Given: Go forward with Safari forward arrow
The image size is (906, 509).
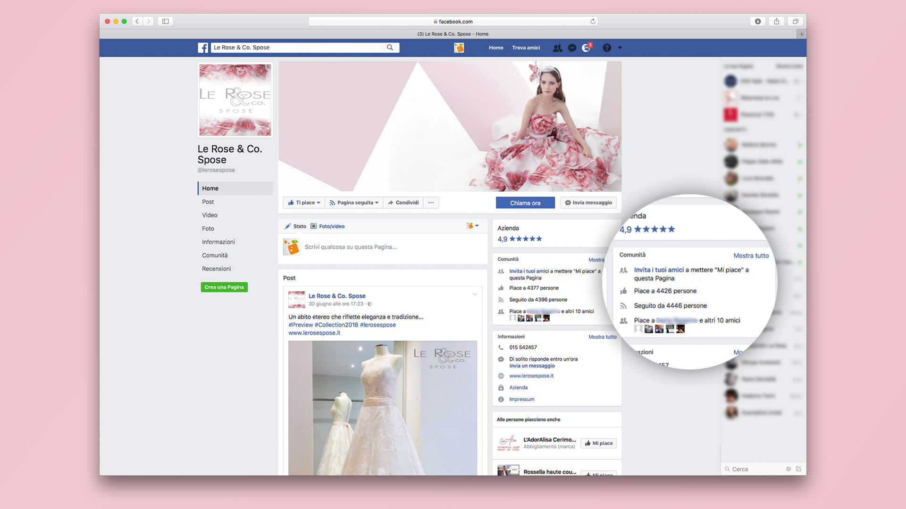Looking at the screenshot, I should pos(148,21).
